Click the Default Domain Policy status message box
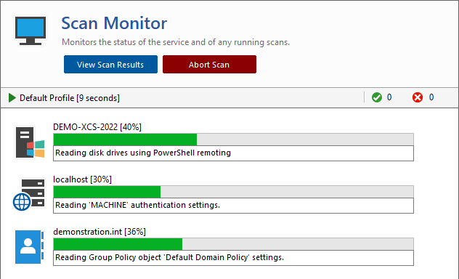This screenshot has width=459, height=279. click(x=233, y=258)
